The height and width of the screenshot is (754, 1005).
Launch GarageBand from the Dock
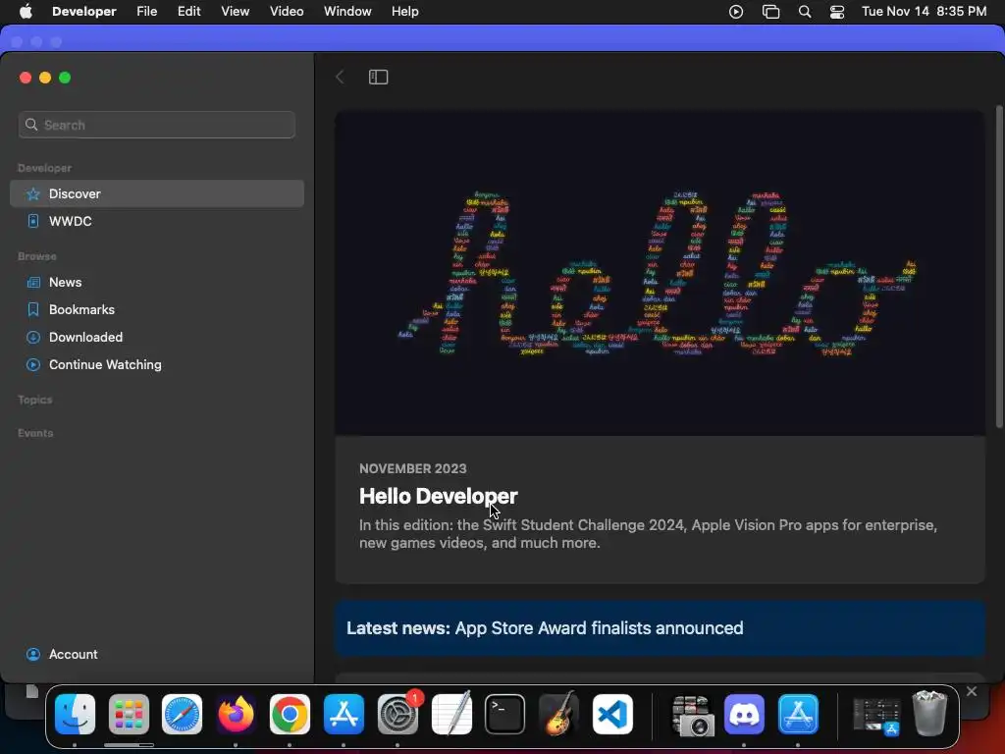(x=558, y=715)
